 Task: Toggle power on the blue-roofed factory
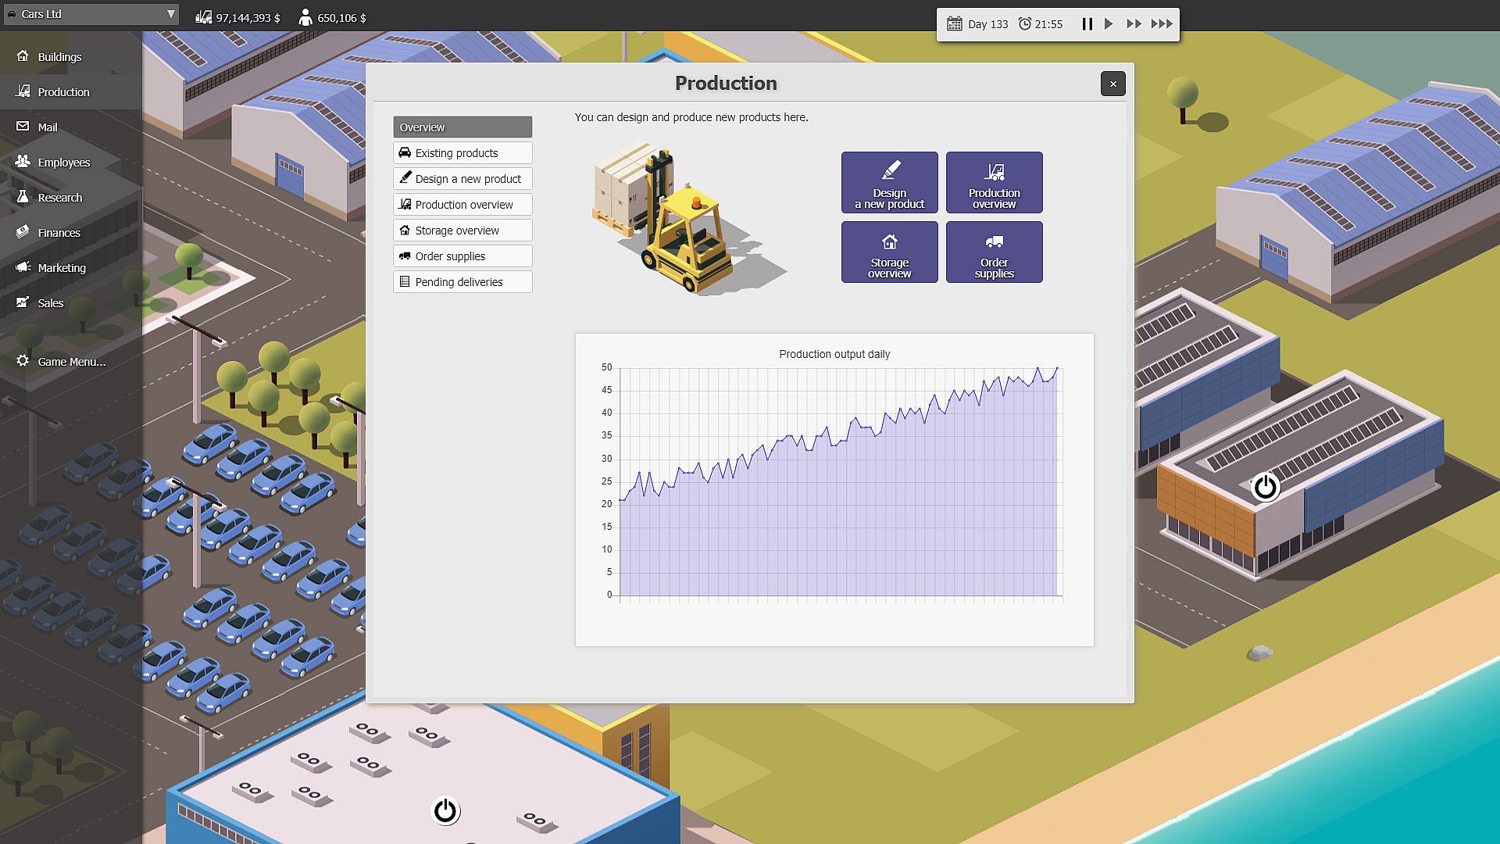pyautogui.click(x=445, y=811)
